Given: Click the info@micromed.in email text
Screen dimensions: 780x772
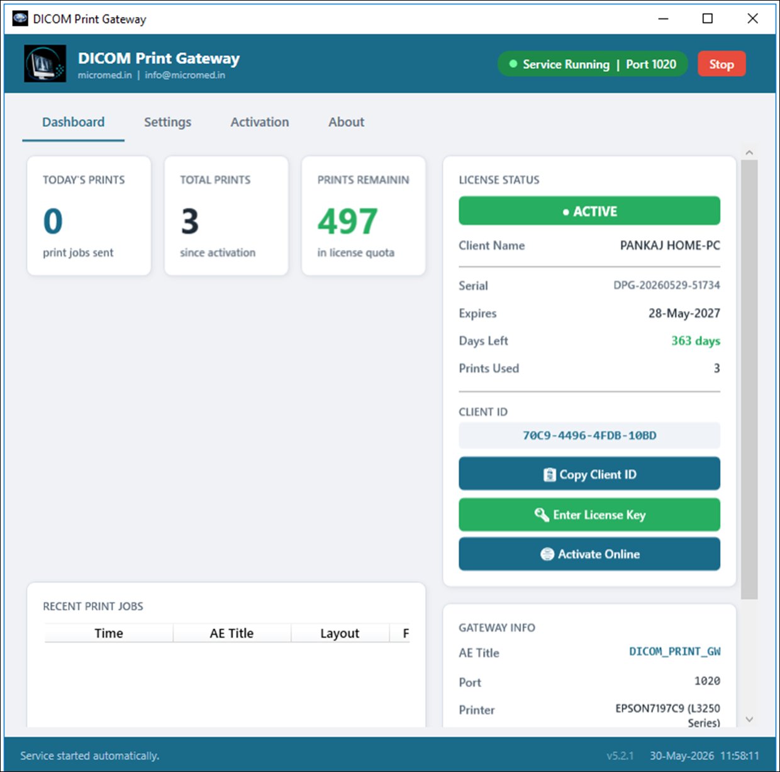Looking at the screenshot, I should coord(185,75).
